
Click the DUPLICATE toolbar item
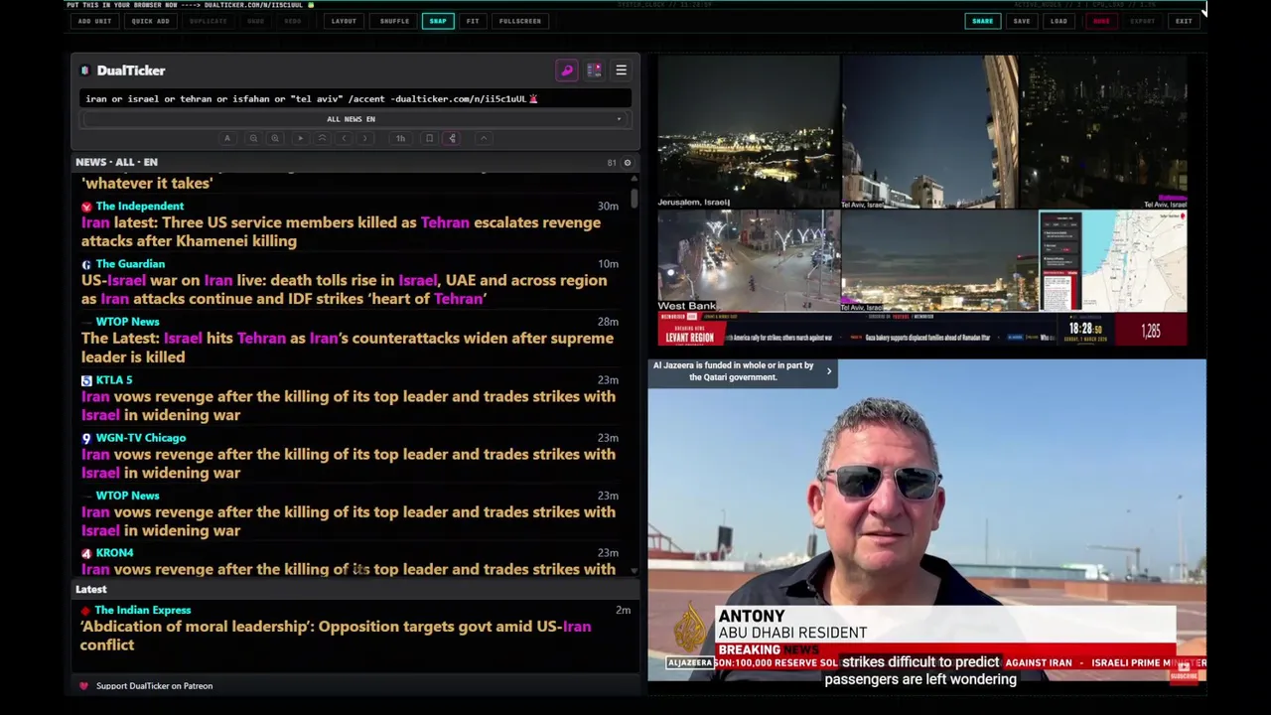pyautogui.click(x=209, y=21)
